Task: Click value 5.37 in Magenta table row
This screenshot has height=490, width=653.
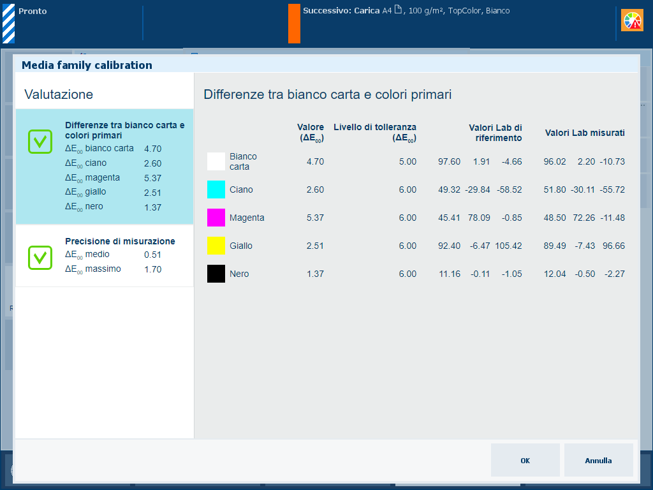Action: [315, 218]
